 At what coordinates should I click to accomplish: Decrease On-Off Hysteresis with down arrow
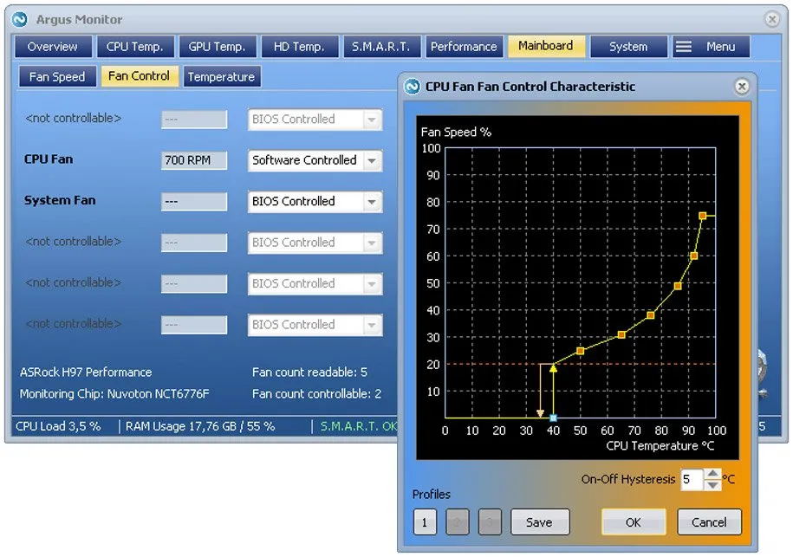(x=712, y=485)
